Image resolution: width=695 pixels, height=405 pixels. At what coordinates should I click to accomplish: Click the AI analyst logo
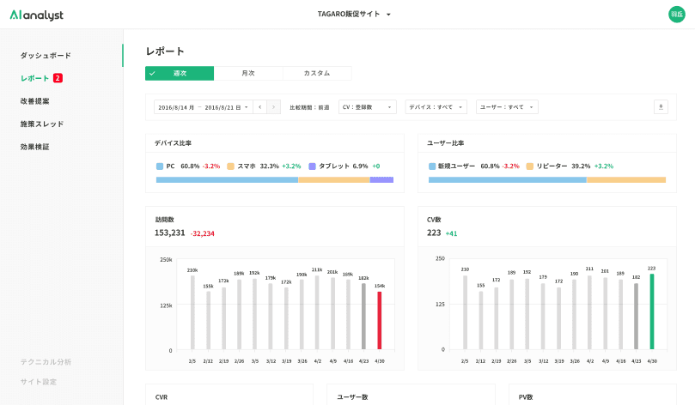pos(37,15)
